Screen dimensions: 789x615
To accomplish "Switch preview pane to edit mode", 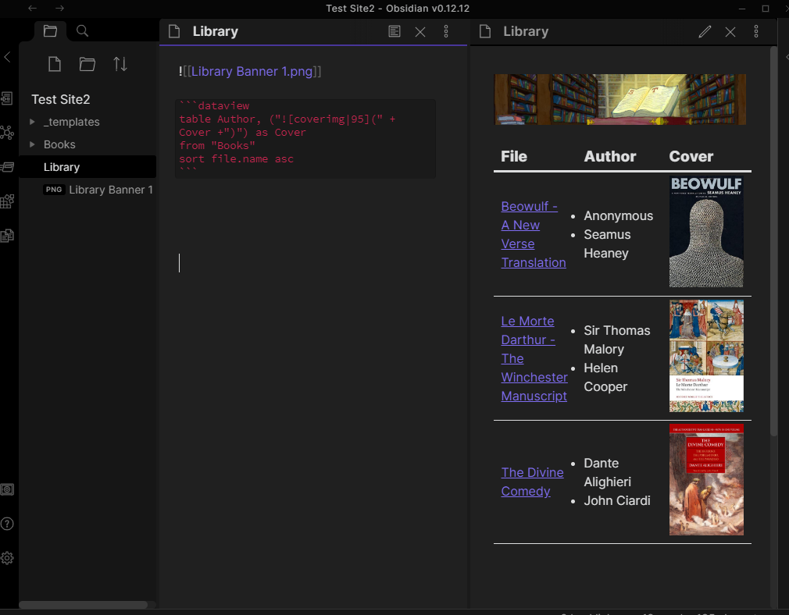I will [705, 32].
